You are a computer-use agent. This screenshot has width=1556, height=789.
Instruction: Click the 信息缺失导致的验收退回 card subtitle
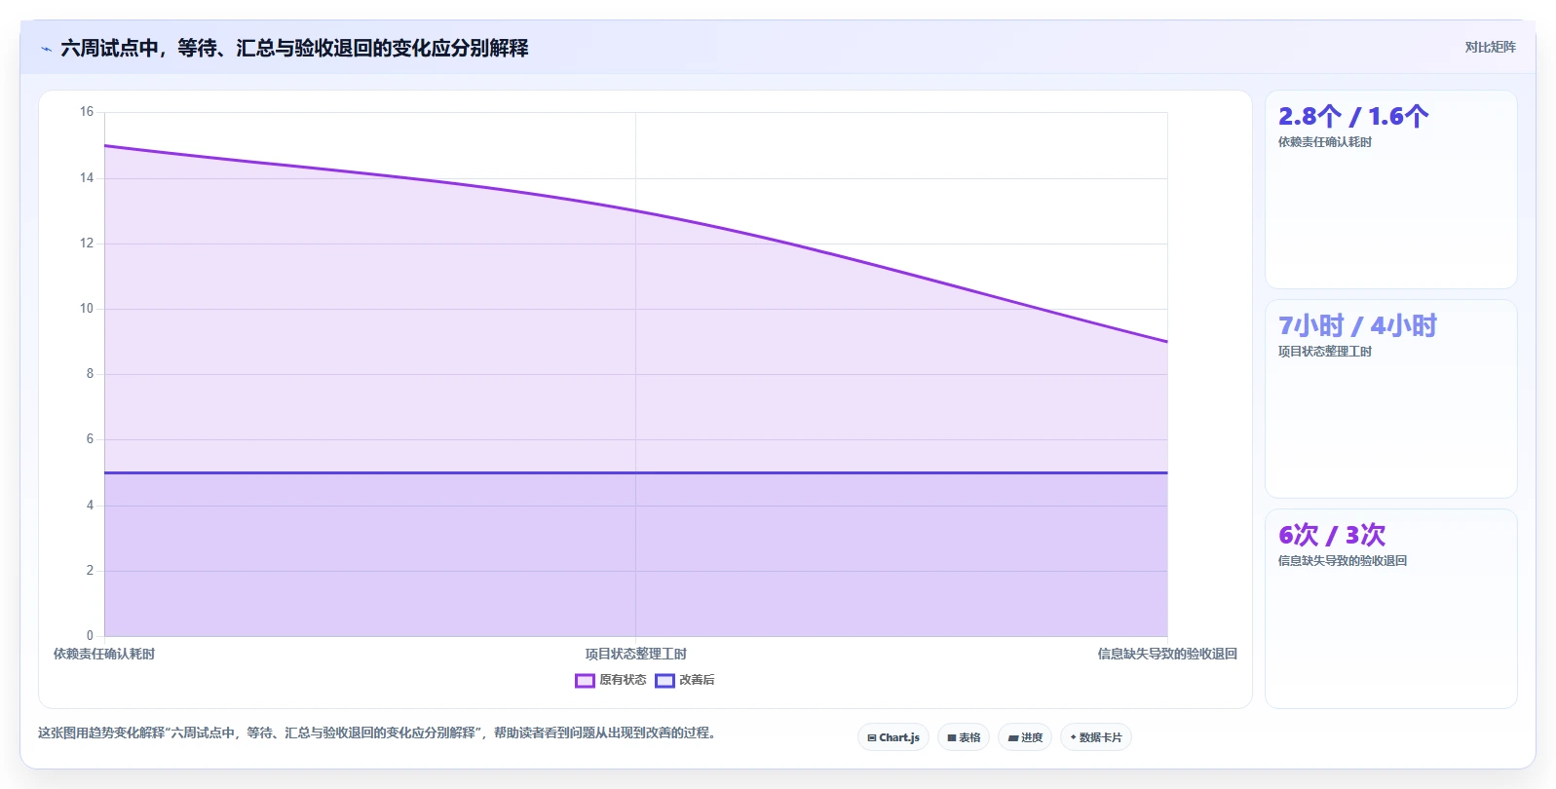(x=1343, y=561)
